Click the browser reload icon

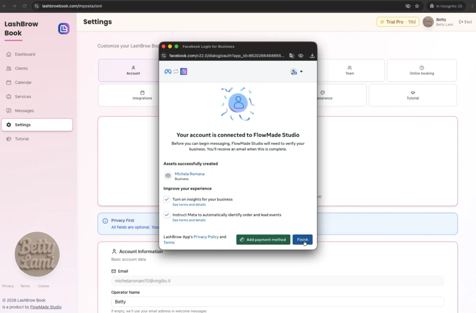coord(25,6)
